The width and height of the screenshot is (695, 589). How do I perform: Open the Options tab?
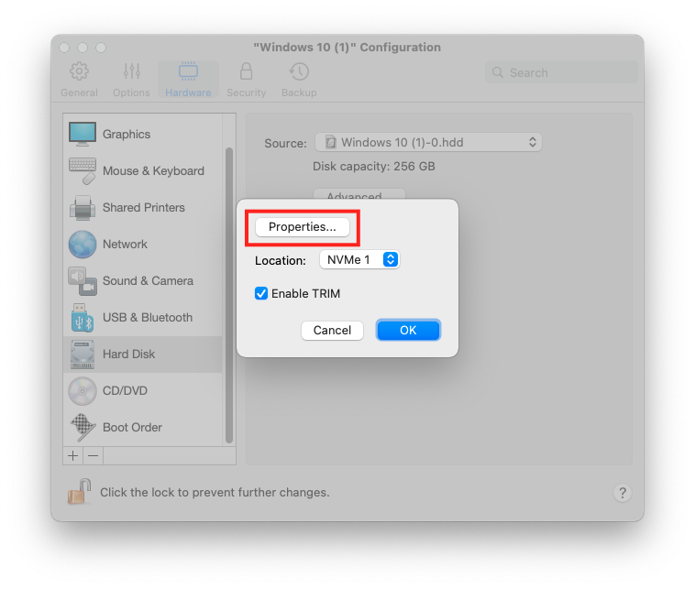pos(131,81)
